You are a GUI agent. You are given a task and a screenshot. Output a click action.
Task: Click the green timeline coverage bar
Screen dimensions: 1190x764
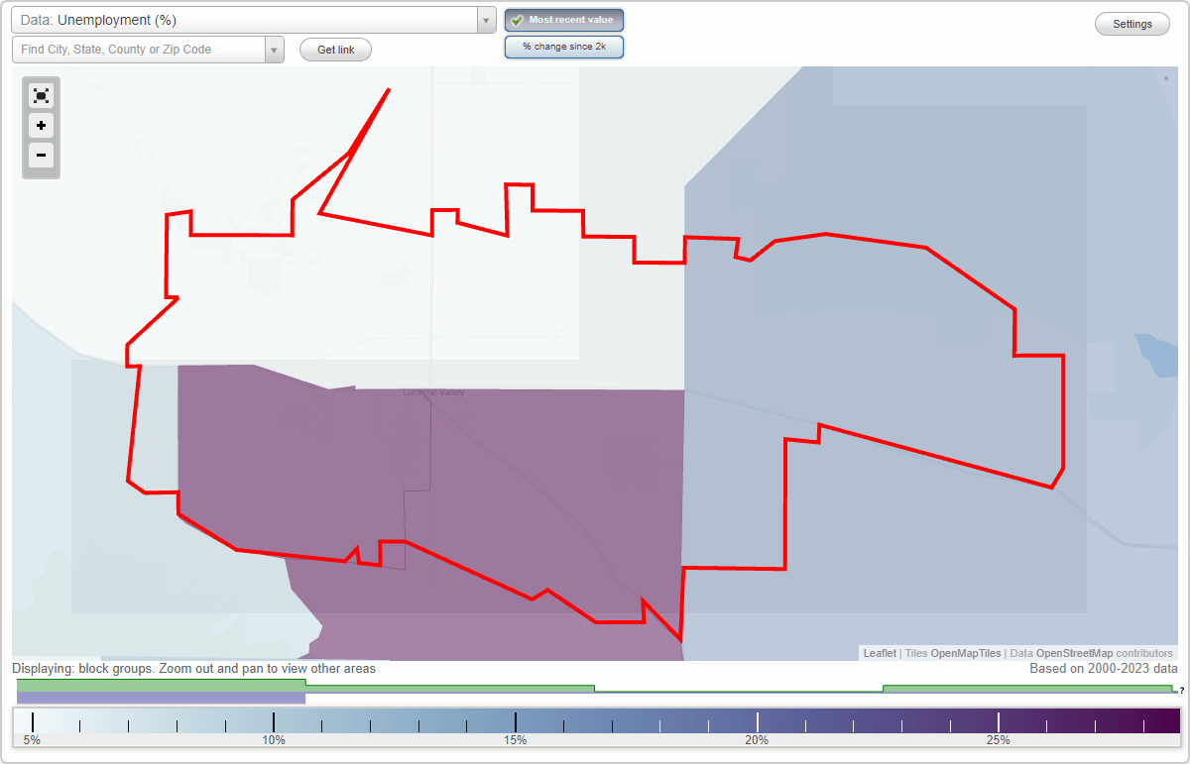click(x=161, y=685)
